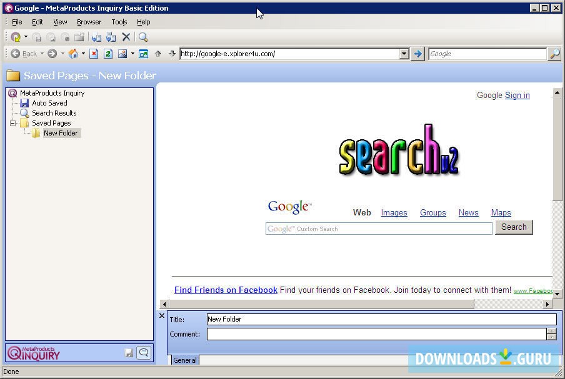Click the horizontal scrollbar right arrow

(547, 304)
